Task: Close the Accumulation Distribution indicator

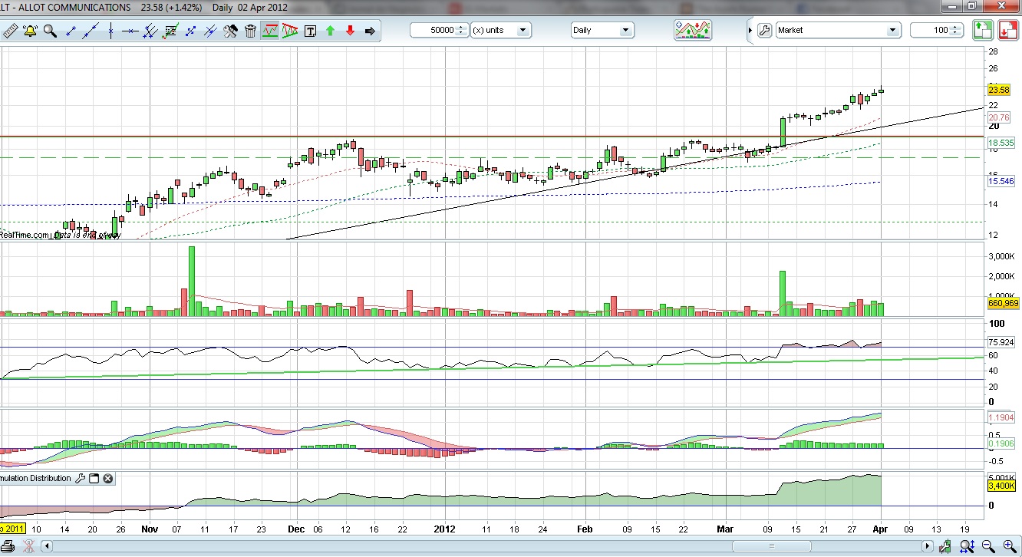Action: click(x=108, y=478)
